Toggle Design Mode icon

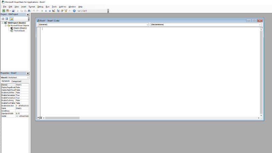(54, 11)
